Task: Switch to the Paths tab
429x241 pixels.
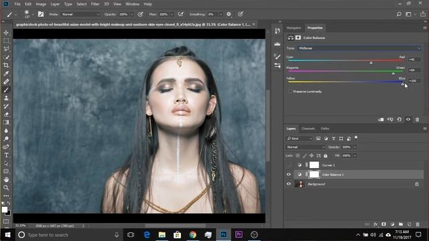Action: coord(325,129)
